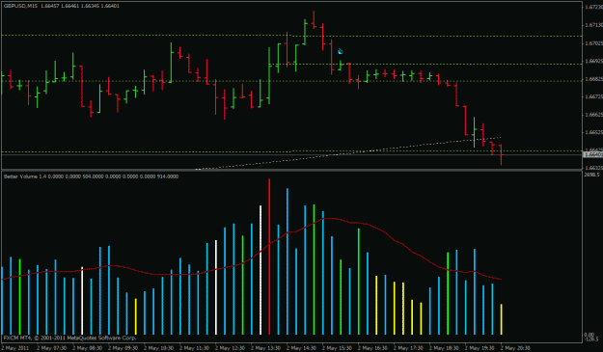The image size is (603, 352).
Task: Click the 1.66325 price scale label
Action: pos(593,168)
